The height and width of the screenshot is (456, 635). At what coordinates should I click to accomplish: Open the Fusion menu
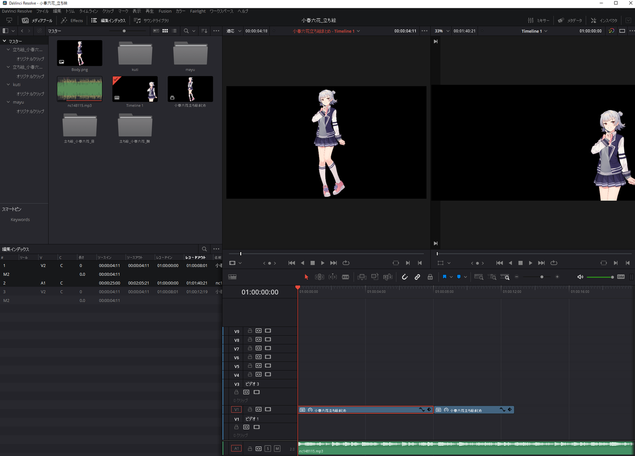coord(165,11)
